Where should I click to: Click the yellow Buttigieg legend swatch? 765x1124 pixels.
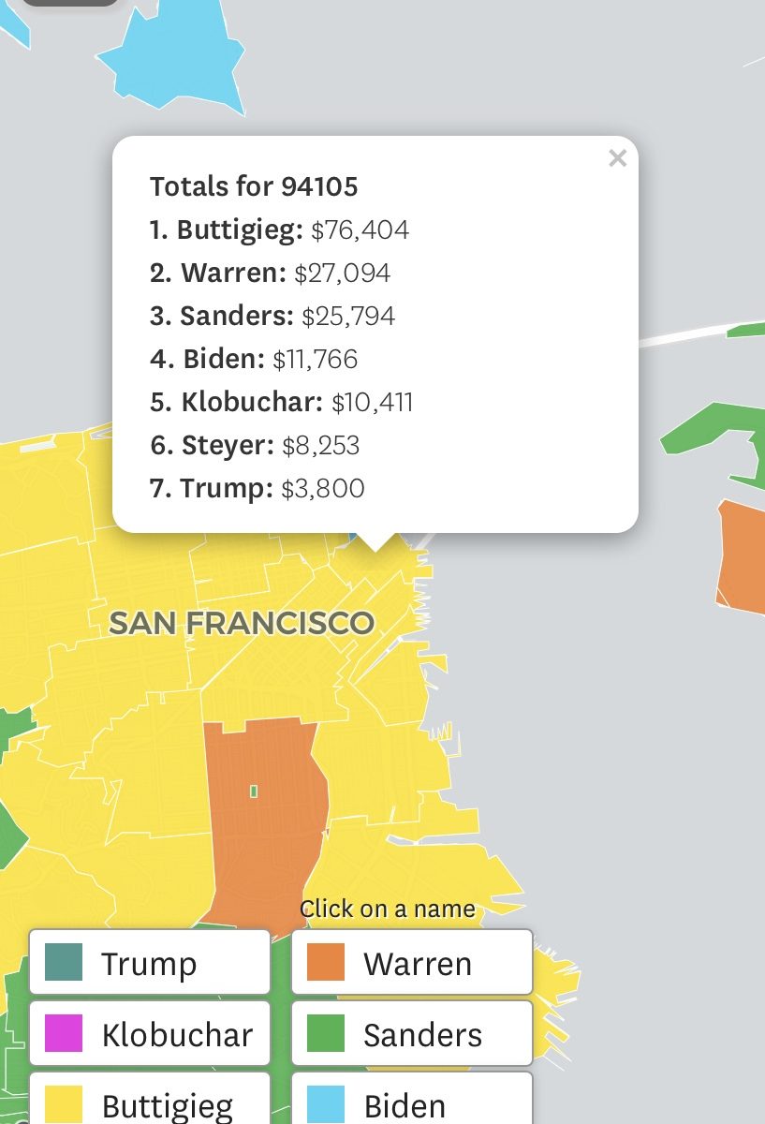tap(64, 1104)
